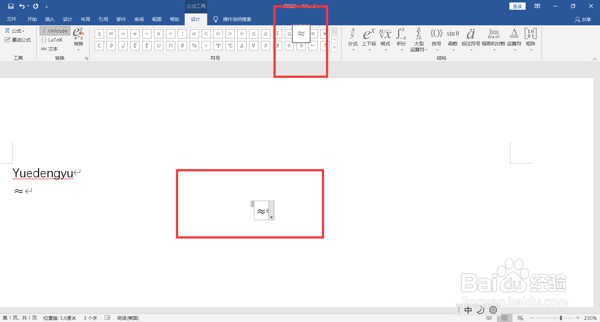
Task: Switch to web layout view
Action: click(x=520, y=318)
